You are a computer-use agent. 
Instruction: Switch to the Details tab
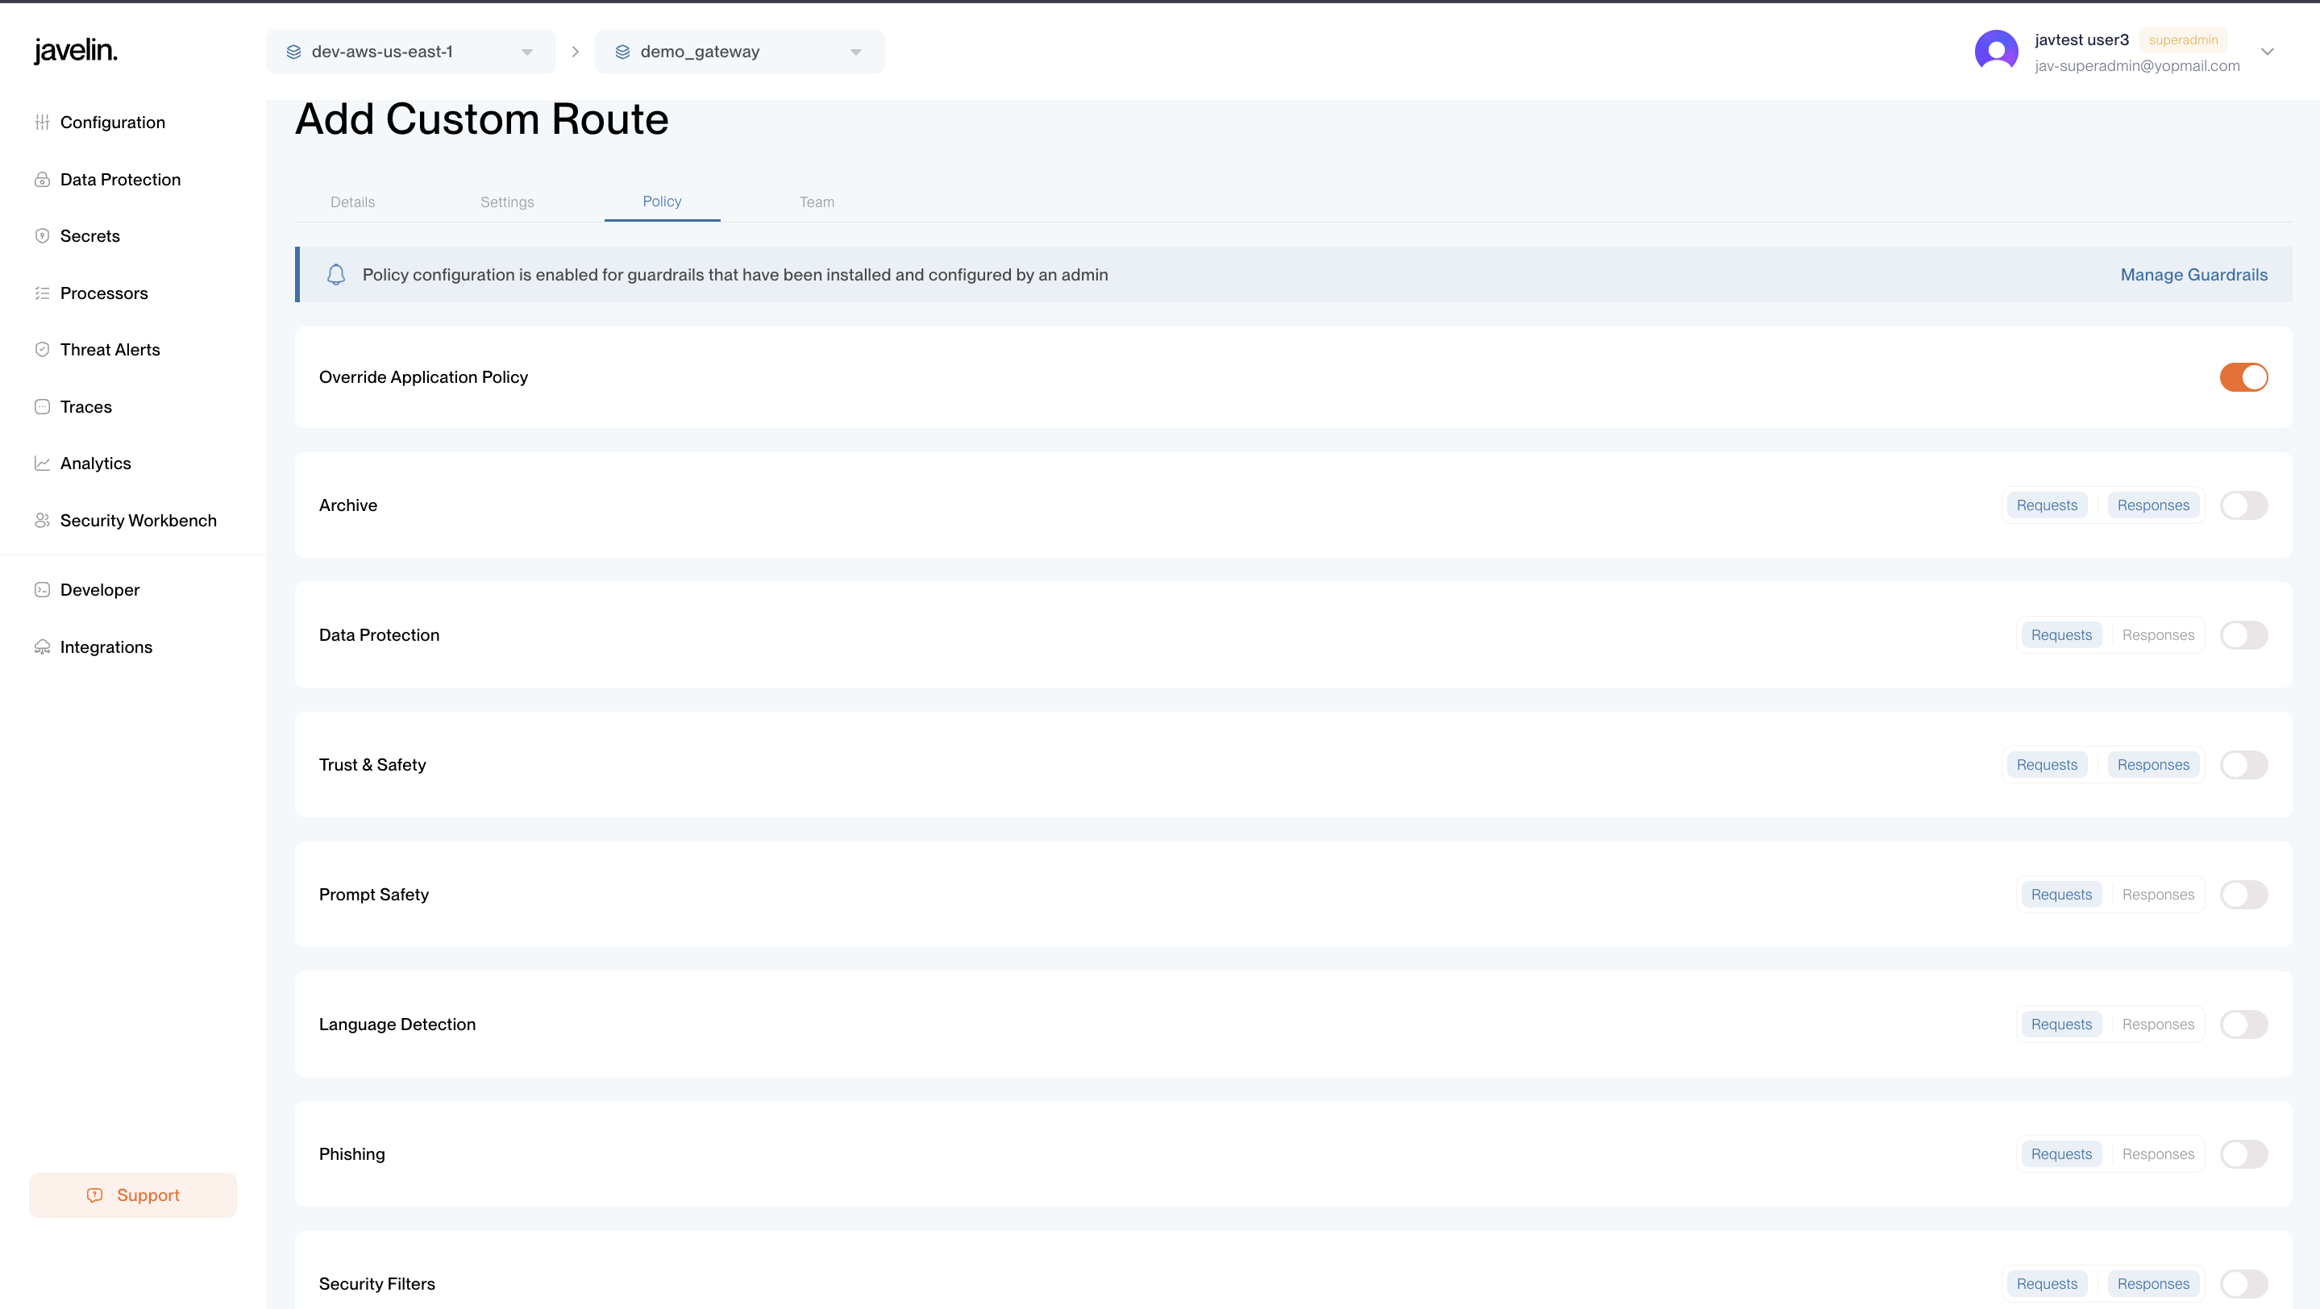352,202
